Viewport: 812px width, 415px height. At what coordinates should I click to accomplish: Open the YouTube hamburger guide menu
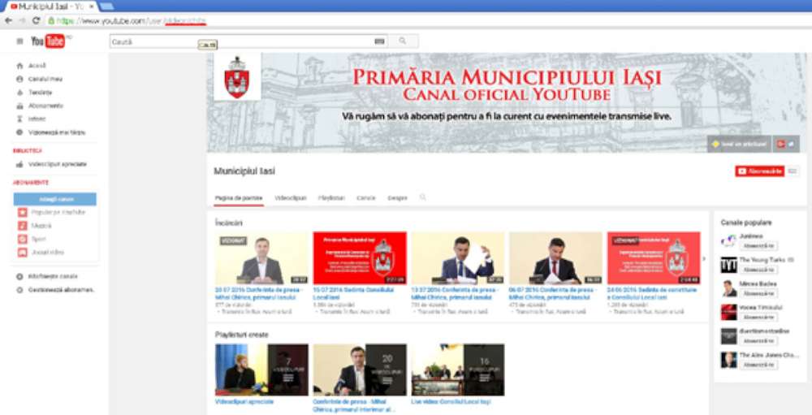(x=19, y=41)
